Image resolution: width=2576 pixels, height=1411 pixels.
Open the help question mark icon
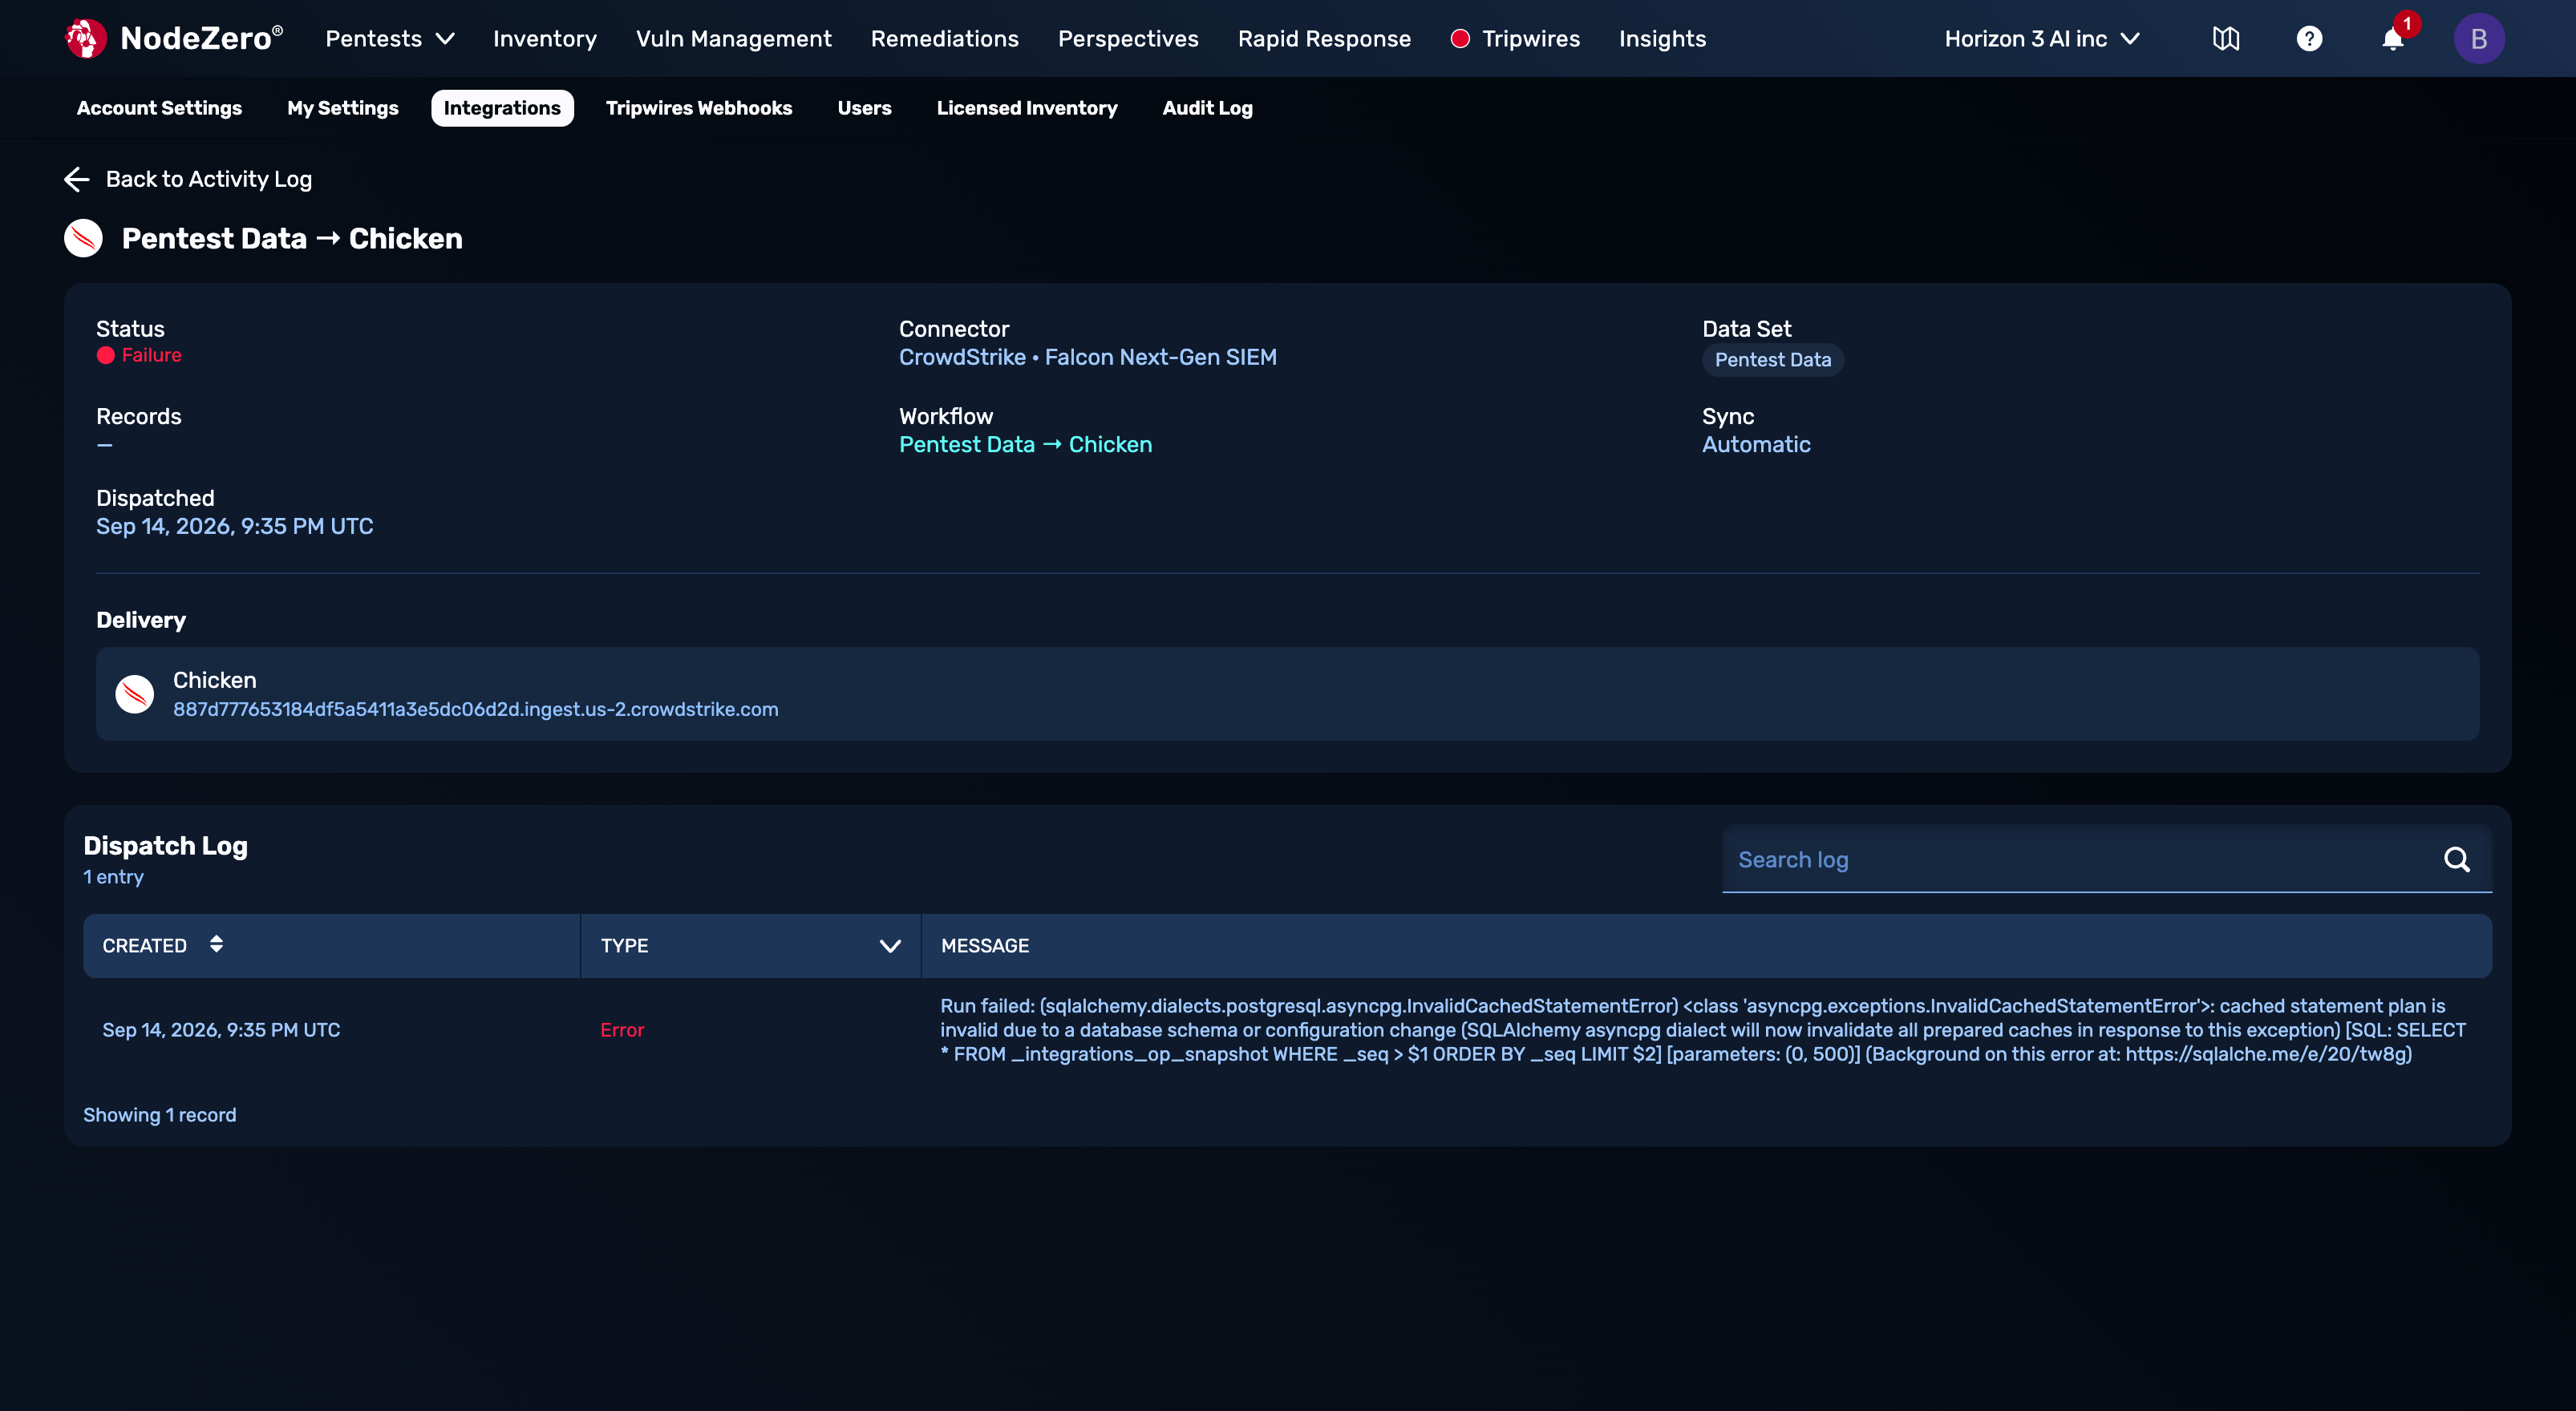click(2309, 39)
